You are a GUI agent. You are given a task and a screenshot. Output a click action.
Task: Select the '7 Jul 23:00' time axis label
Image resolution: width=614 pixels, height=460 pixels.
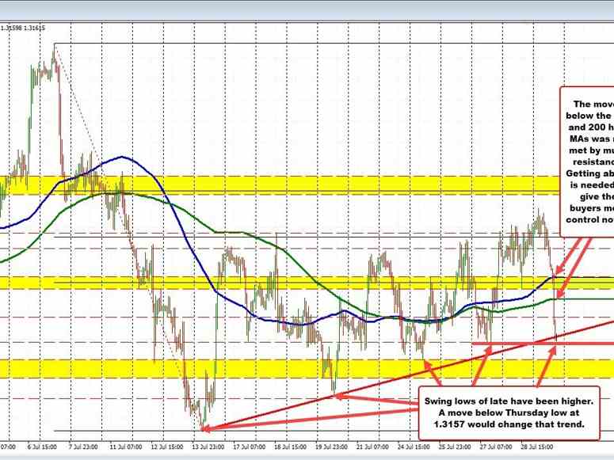pos(83,447)
